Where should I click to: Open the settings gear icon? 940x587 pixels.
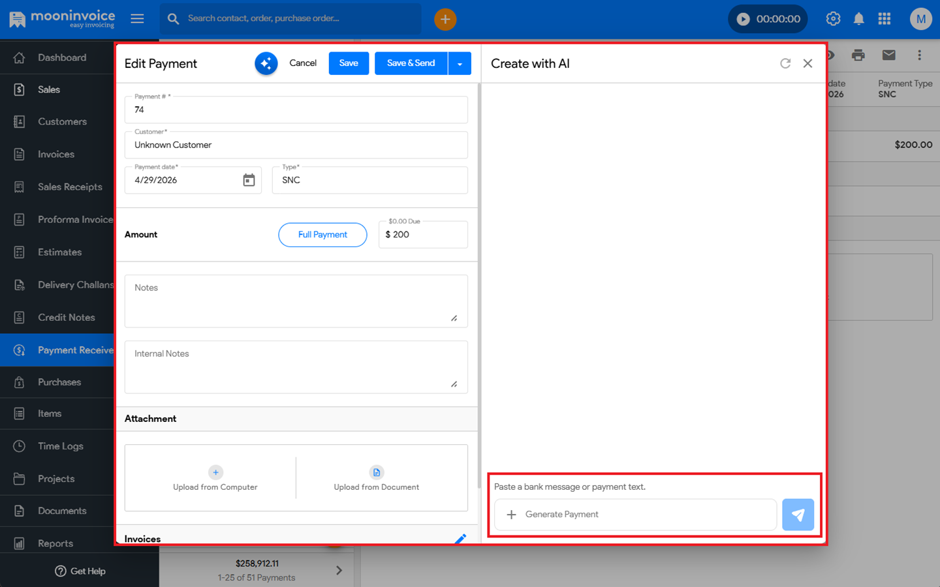[833, 19]
